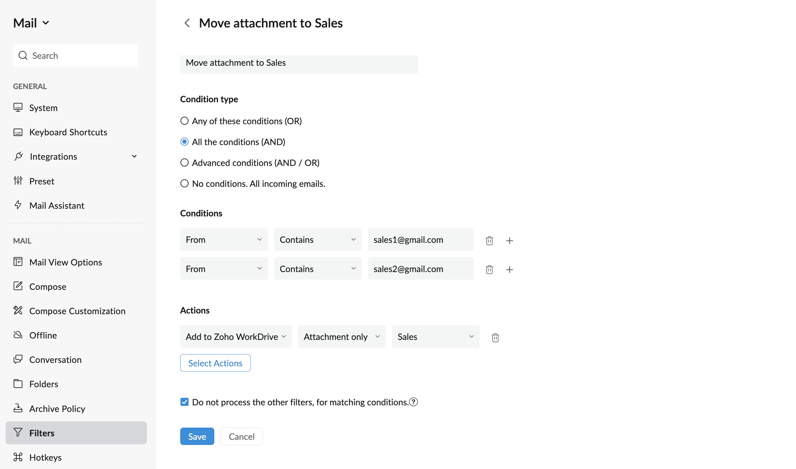Select Any of these conditions (OR)
The width and height of the screenshot is (796, 469).
pyautogui.click(x=184, y=121)
